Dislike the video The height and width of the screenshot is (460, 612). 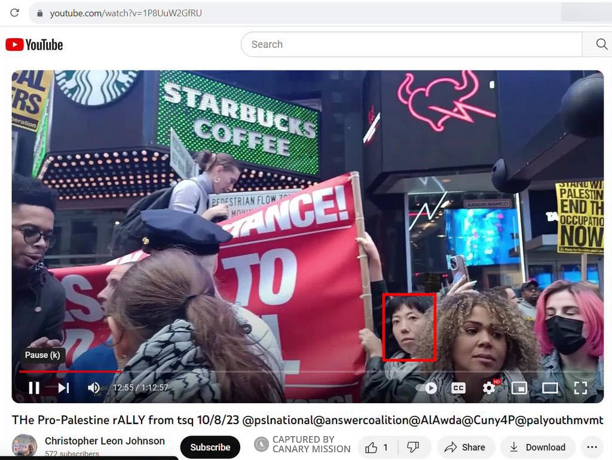[414, 447]
